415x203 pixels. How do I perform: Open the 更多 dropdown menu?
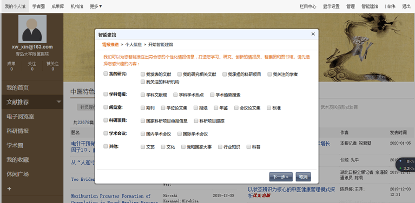[96, 6]
